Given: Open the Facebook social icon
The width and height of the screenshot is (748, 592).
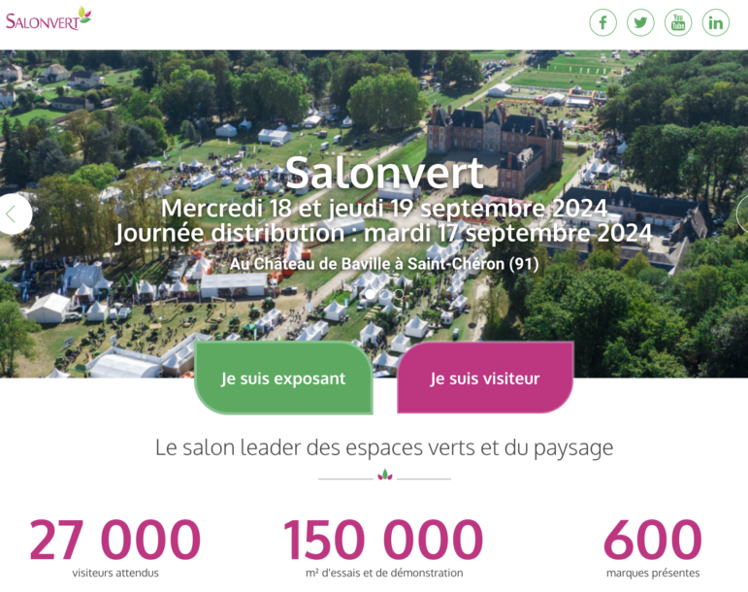Looking at the screenshot, I should pyautogui.click(x=603, y=22).
